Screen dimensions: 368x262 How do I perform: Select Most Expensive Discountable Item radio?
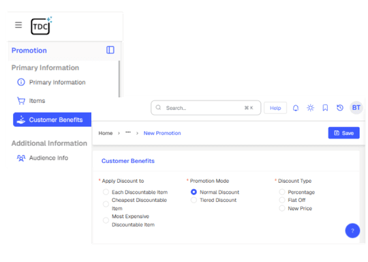[106, 220]
